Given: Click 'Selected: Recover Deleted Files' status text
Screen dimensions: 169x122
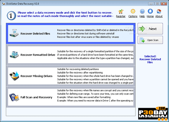Looking at the screenshot, I should coord(150,59).
